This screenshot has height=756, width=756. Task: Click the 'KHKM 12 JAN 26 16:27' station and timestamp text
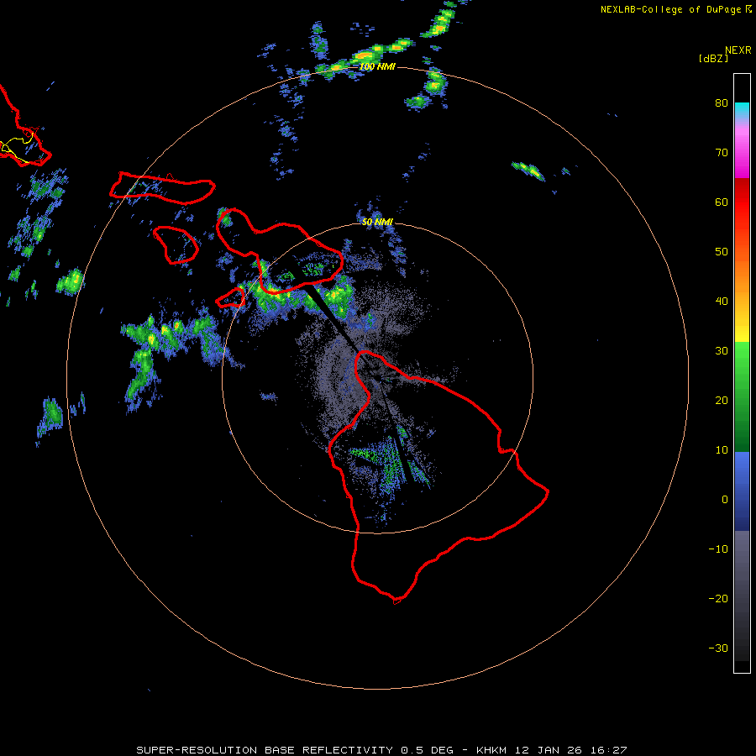pos(552,750)
